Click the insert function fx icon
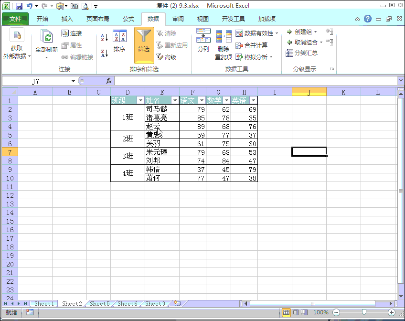 pyautogui.click(x=109, y=81)
